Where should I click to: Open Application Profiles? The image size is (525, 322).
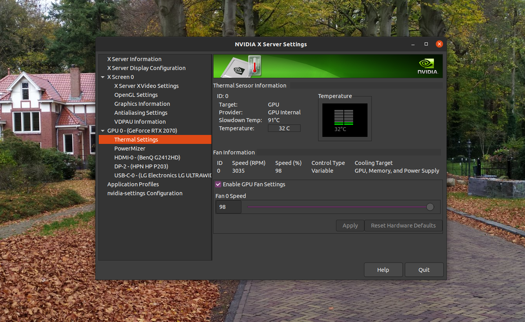tap(133, 184)
